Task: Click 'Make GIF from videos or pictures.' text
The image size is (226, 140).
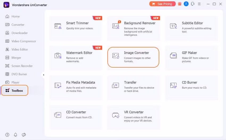Action: (195, 60)
